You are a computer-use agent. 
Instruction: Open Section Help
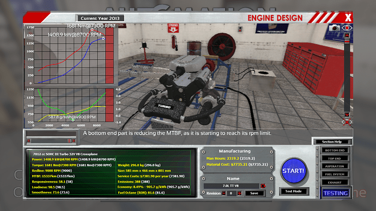point(332,142)
